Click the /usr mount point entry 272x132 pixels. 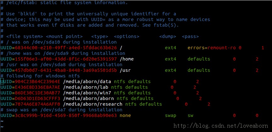point(125,70)
